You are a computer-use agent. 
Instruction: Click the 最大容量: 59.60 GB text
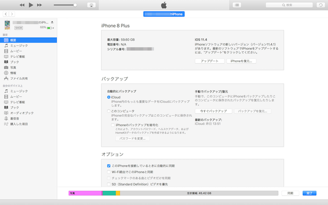point(121,40)
